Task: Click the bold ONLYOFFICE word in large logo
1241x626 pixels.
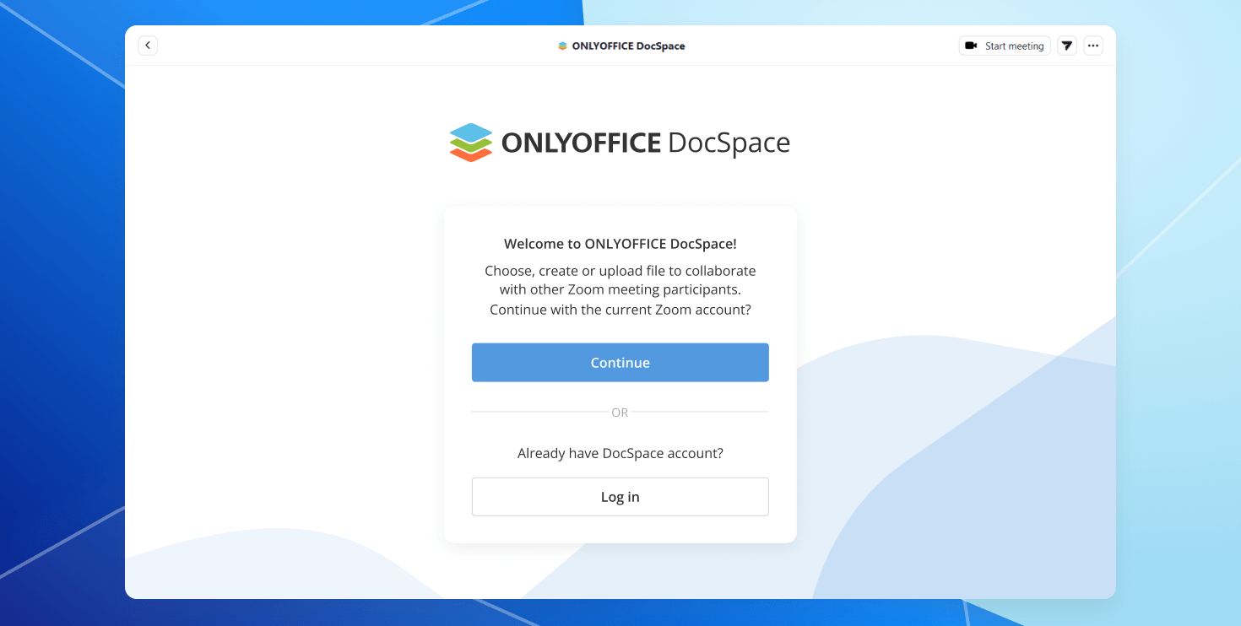Action: [581, 143]
